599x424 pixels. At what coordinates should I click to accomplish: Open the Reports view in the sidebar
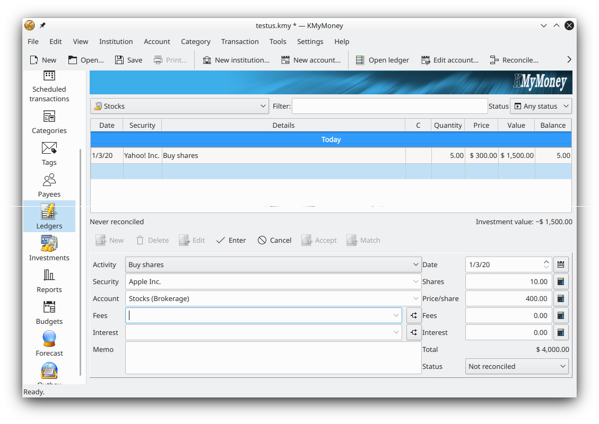(x=49, y=281)
